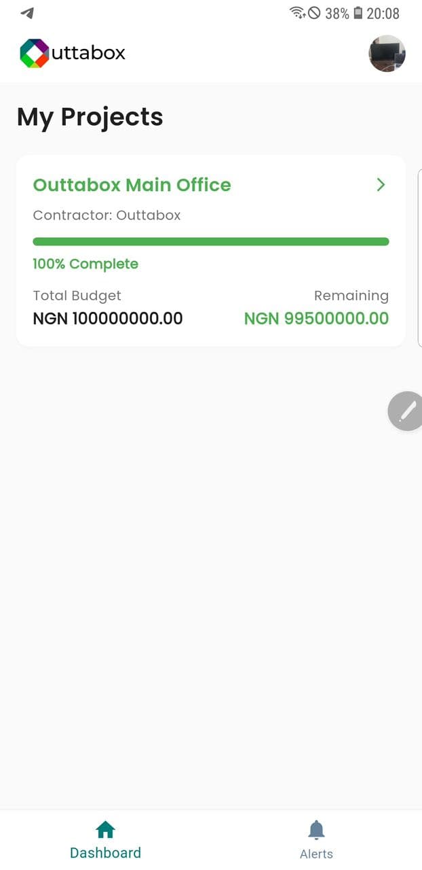422x870 pixels.
Task: Select the Contractor: Outtabox text
Action: (x=107, y=215)
